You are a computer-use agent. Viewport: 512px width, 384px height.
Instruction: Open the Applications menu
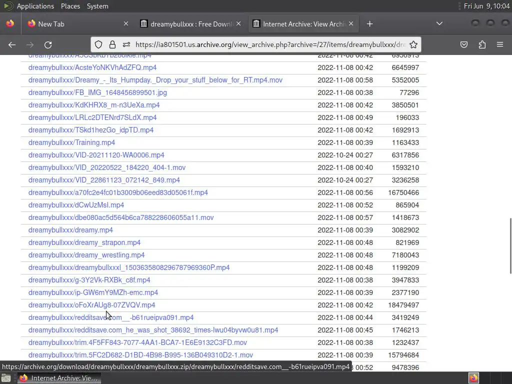coord(35,6)
